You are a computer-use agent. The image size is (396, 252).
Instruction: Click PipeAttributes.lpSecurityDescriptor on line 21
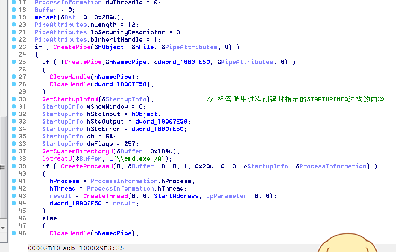click(x=100, y=32)
